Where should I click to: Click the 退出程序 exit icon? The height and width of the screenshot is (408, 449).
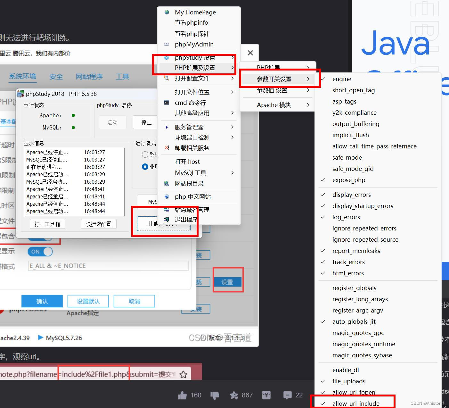pos(167,219)
